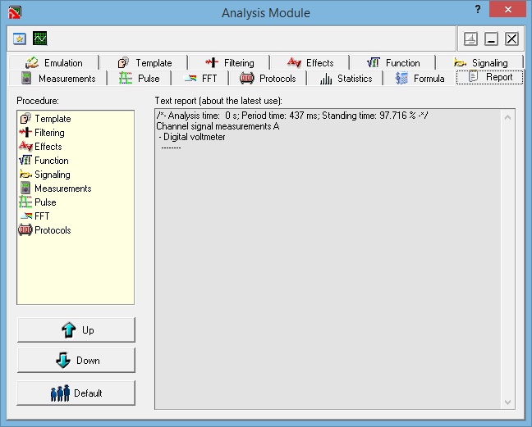Open the Statistics tab

[x=346, y=79]
